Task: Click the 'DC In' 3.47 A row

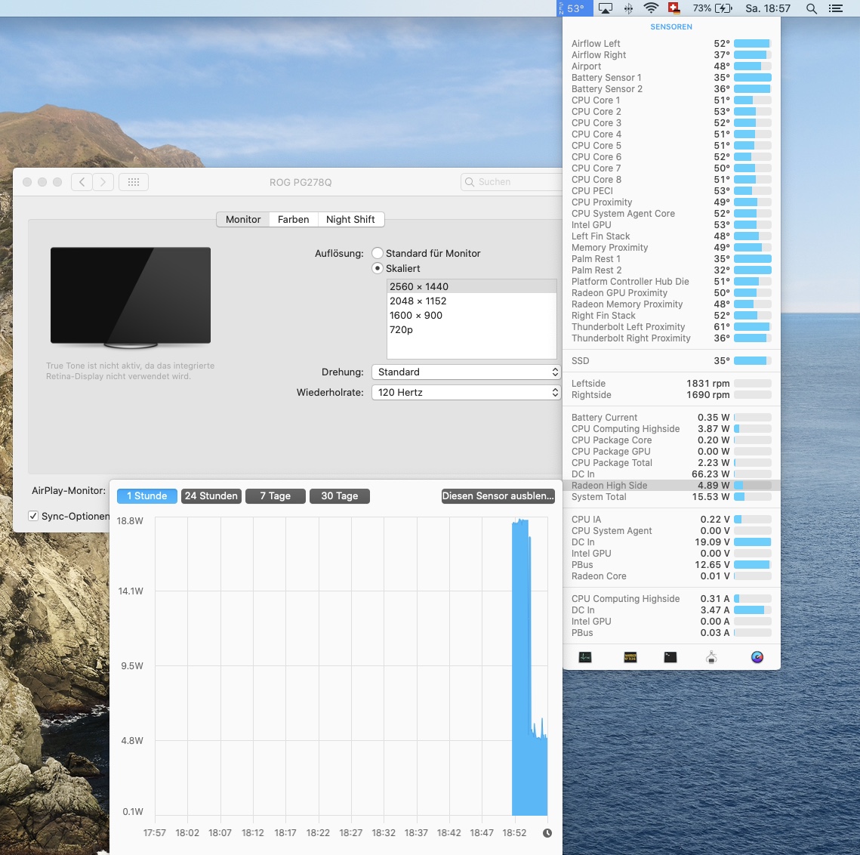Action: click(x=671, y=610)
